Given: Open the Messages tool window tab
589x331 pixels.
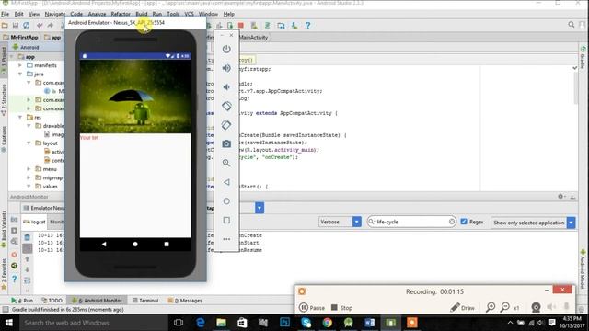Looking at the screenshot, I should point(185,301).
